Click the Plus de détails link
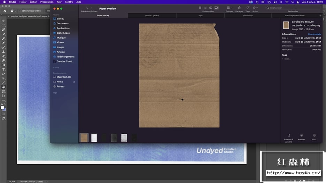 point(314,34)
